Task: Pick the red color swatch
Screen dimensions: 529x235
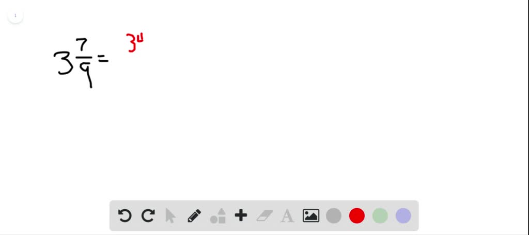Action: pos(357,216)
